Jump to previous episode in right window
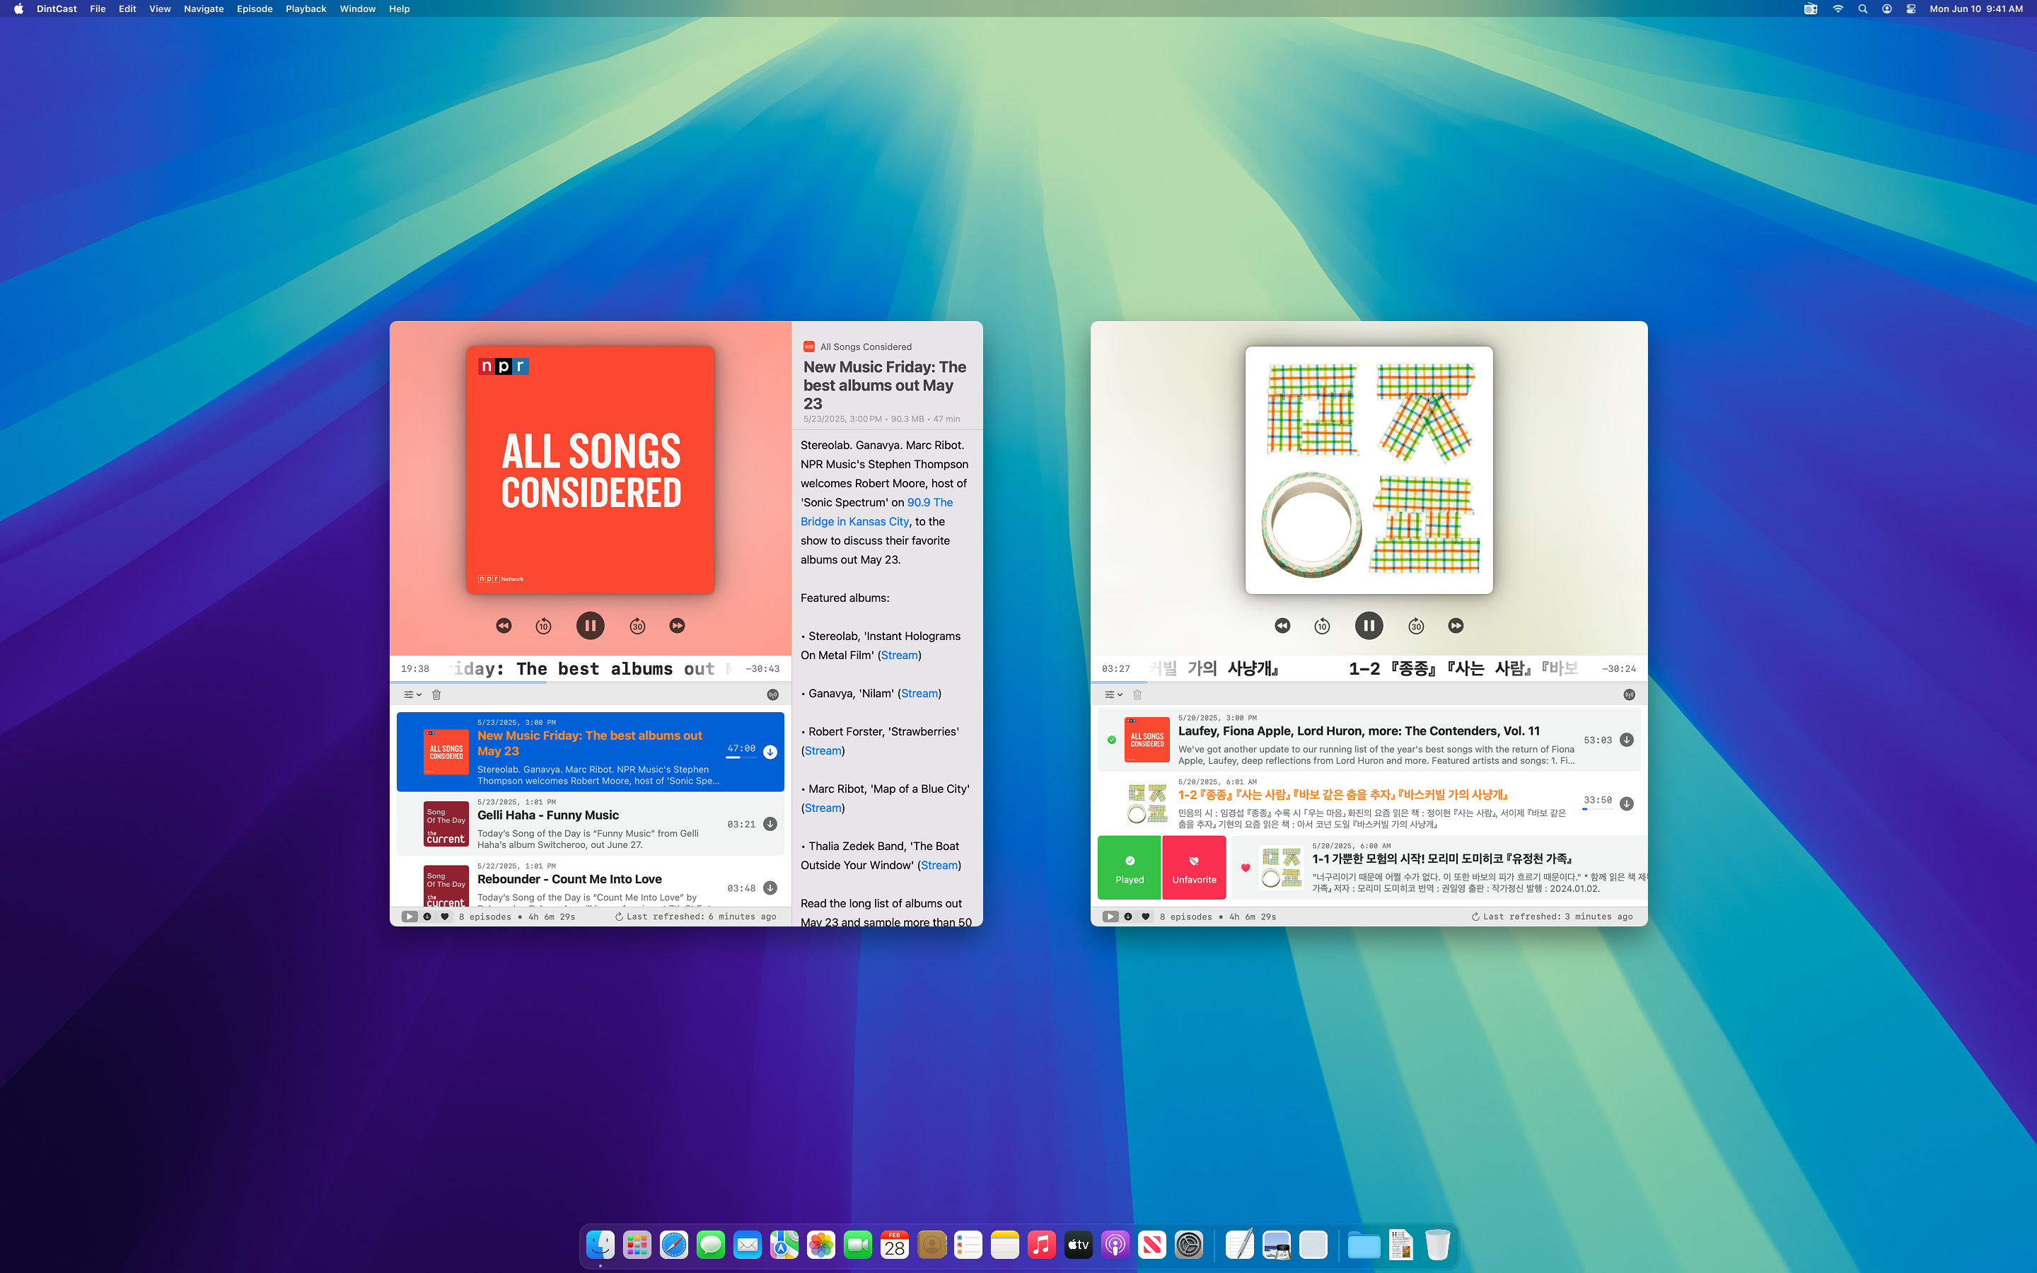Viewport: 2037px width, 1273px height. [1282, 626]
